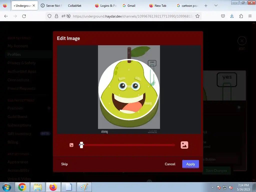Open Billing settings
This screenshot has width=256, height=192.
[x=13, y=142]
